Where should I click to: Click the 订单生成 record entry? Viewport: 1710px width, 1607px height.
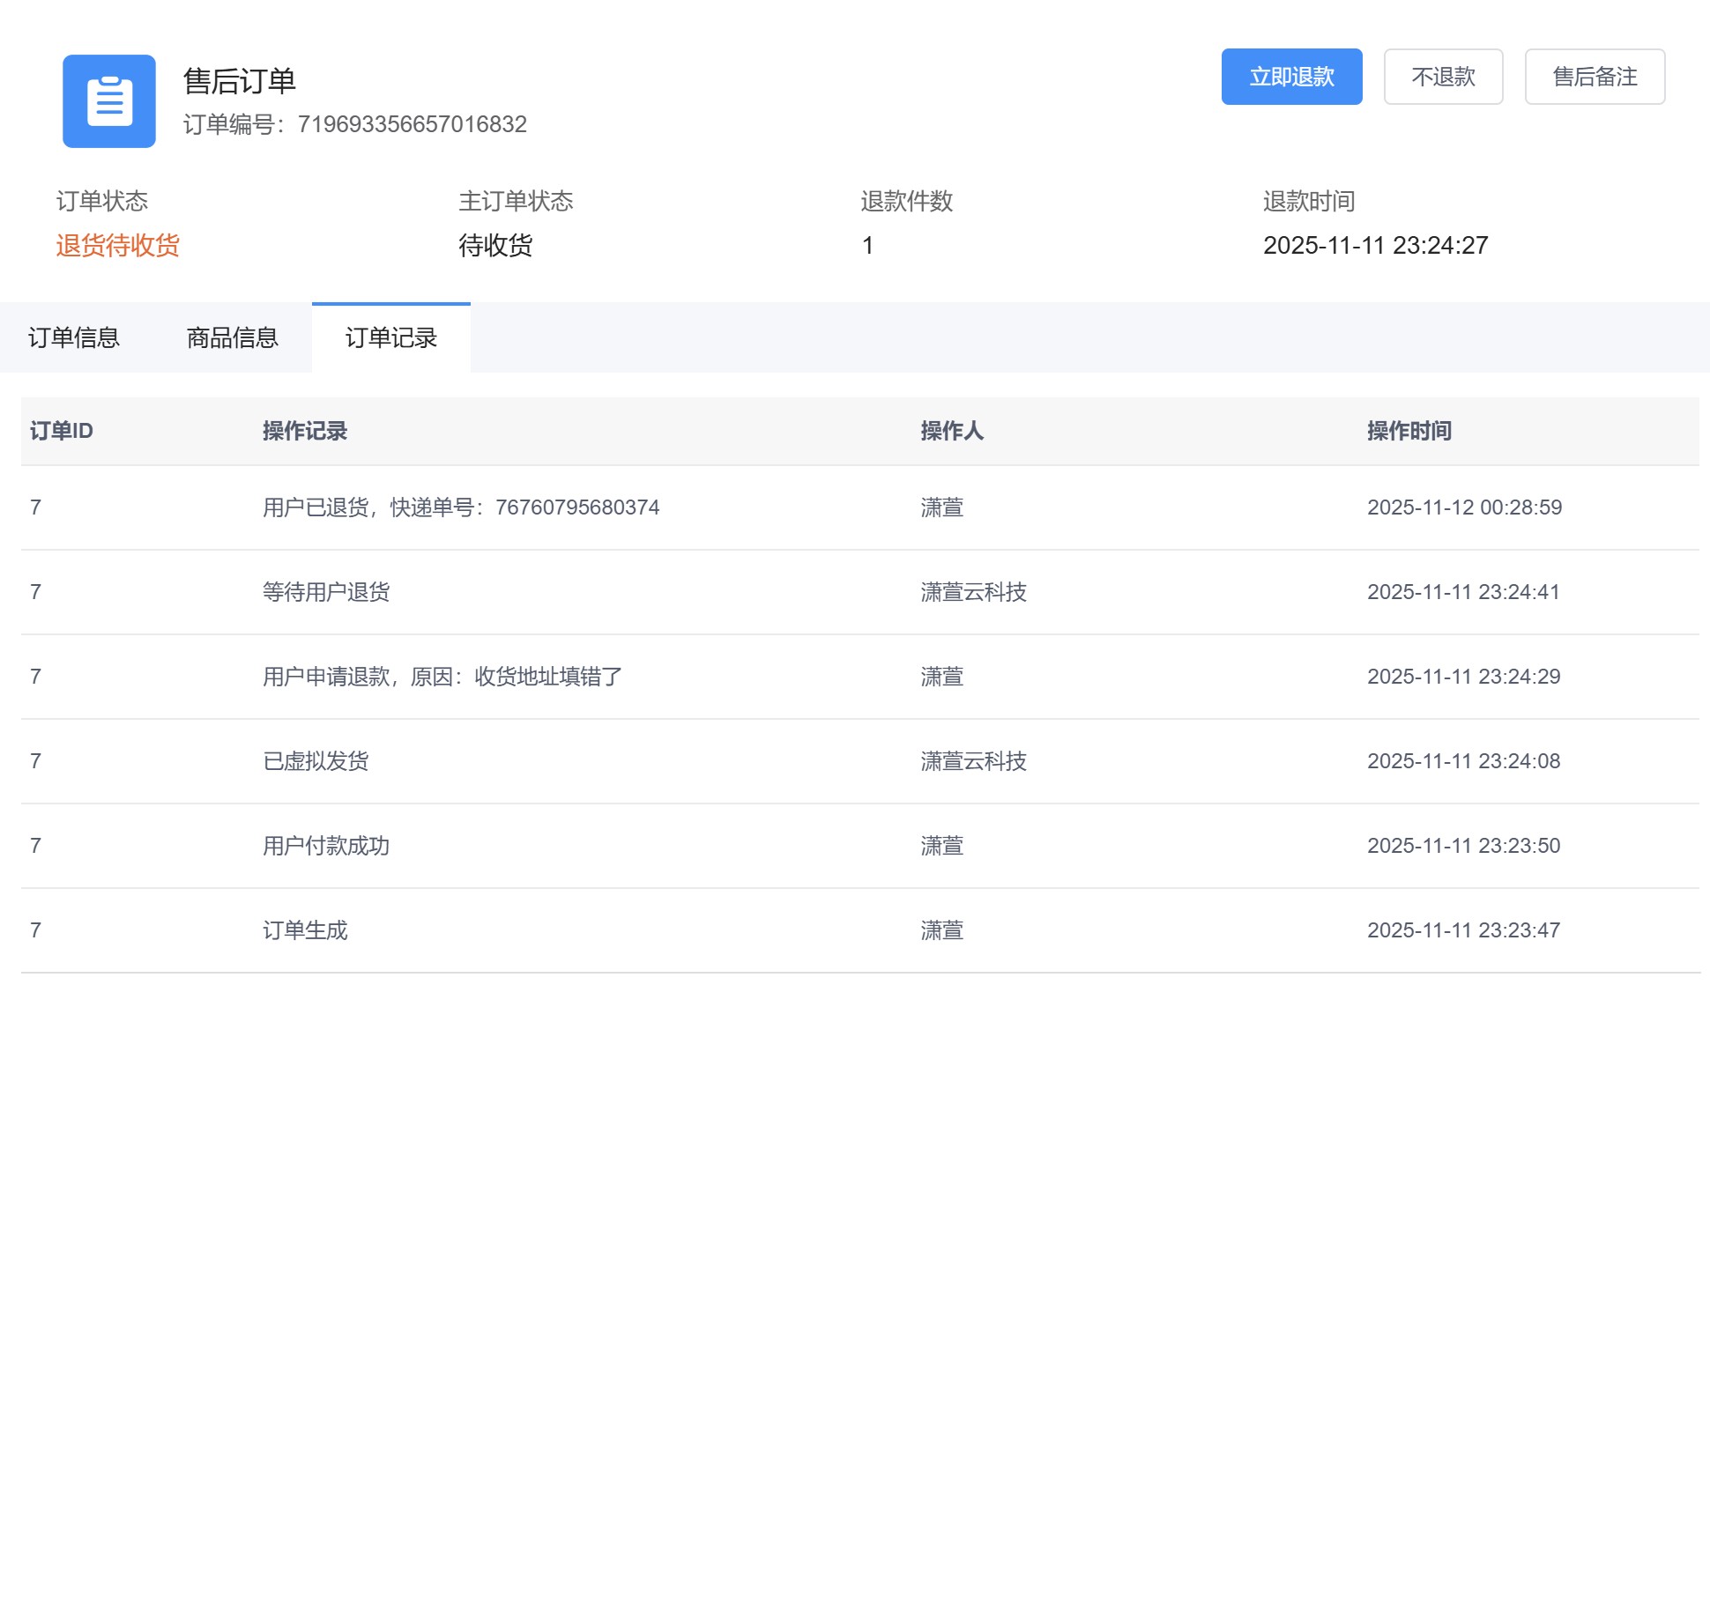pos(304,930)
